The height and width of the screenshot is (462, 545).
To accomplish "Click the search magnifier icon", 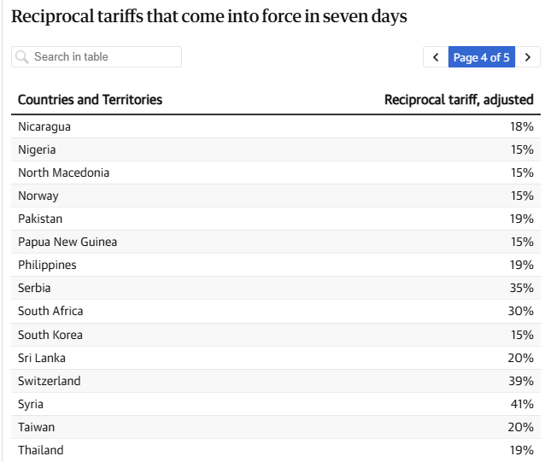I will pos(22,57).
